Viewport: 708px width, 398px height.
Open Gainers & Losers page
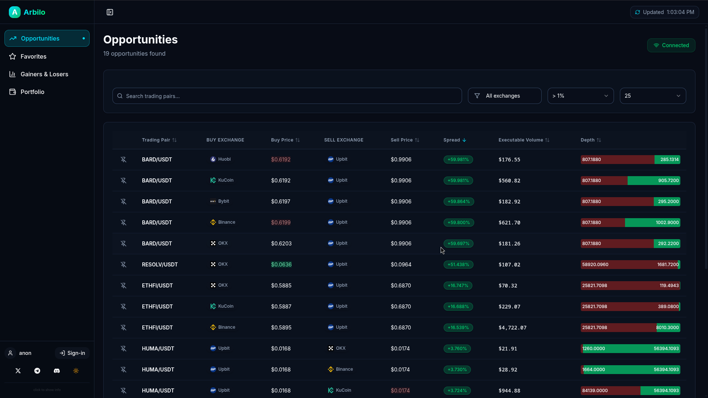point(44,74)
